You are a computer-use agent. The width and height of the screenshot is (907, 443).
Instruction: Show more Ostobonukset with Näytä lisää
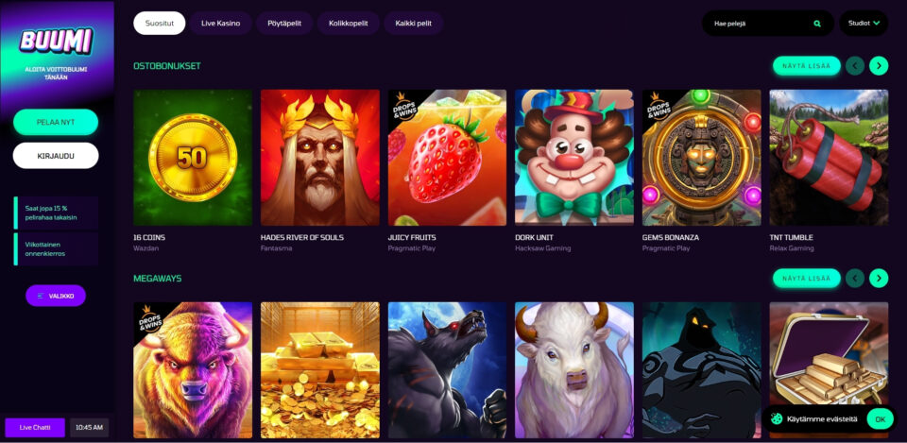tap(806, 66)
